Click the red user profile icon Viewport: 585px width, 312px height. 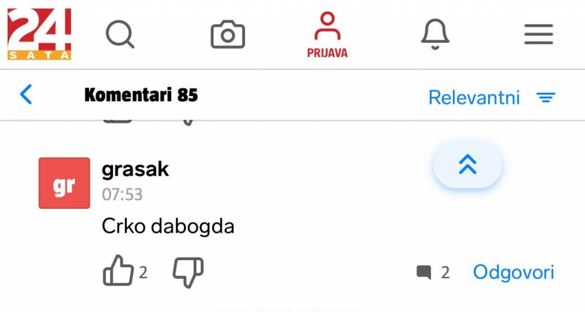(x=327, y=26)
